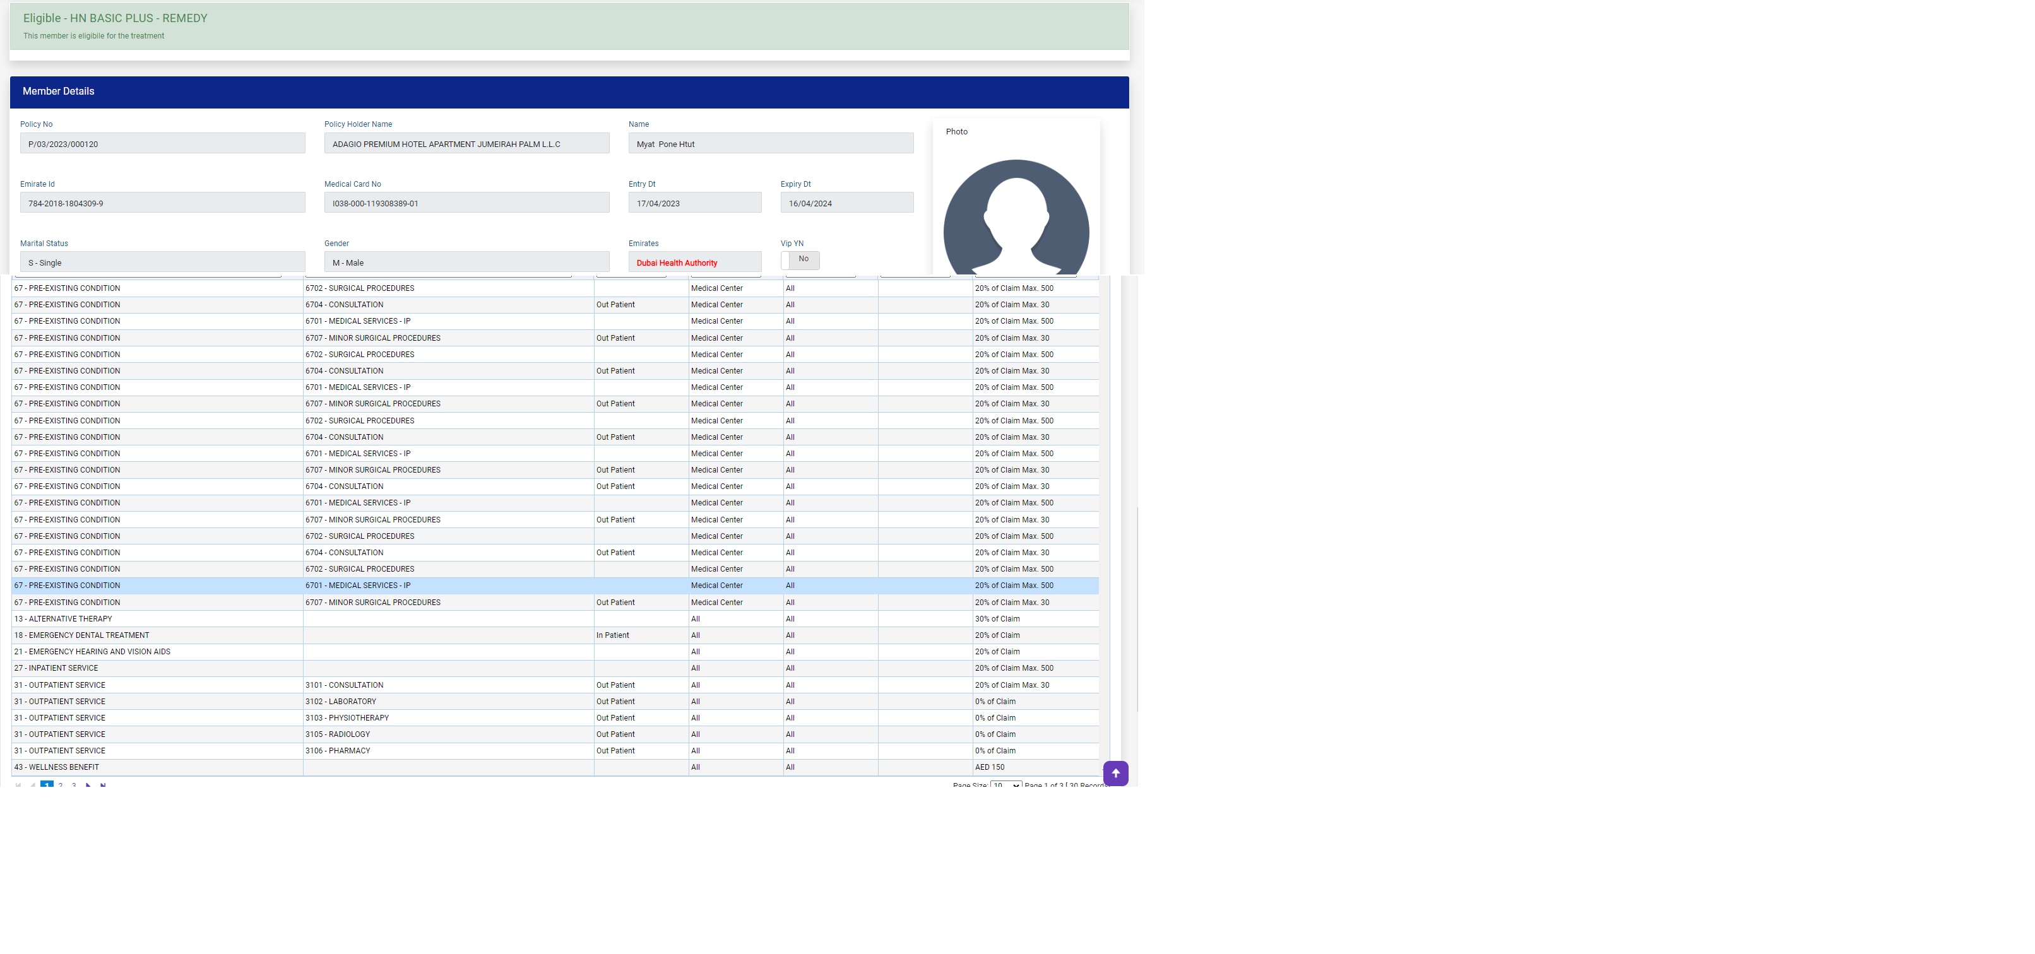
Task: Click the Emirate Id field
Action: pyautogui.click(x=162, y=203)
